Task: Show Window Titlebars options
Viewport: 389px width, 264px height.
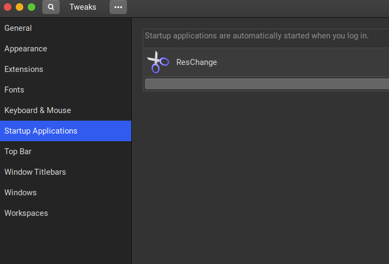Action: (x=66, y=172)
